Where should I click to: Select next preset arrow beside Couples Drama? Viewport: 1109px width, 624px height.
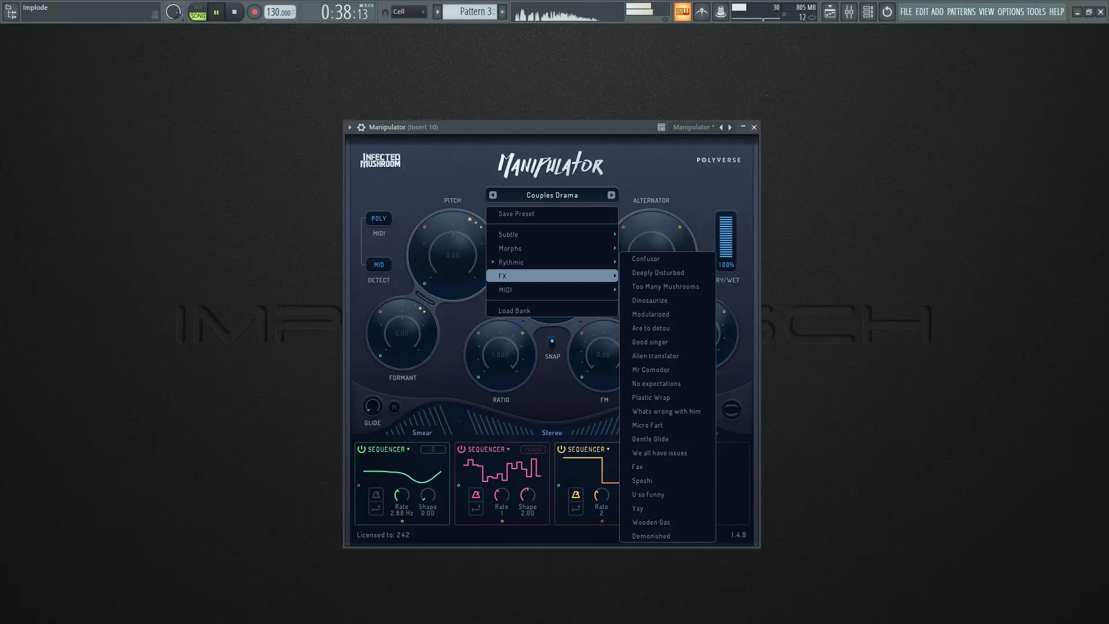point(611,195)
